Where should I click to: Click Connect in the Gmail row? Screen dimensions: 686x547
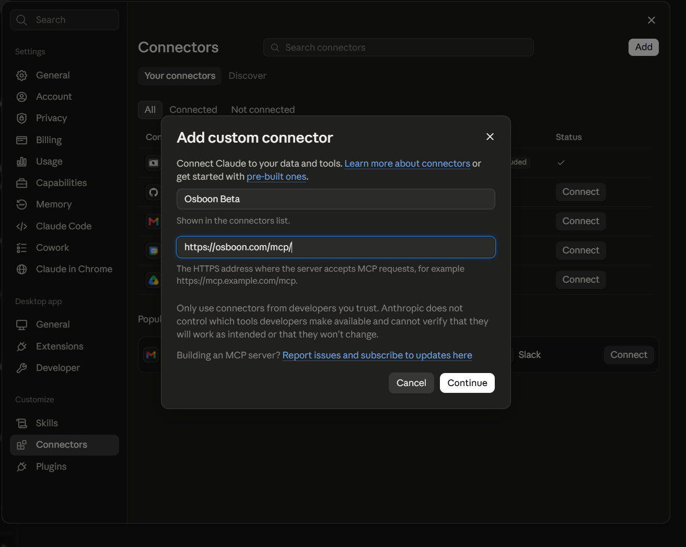pyautogui.click(x=580, y=221)
